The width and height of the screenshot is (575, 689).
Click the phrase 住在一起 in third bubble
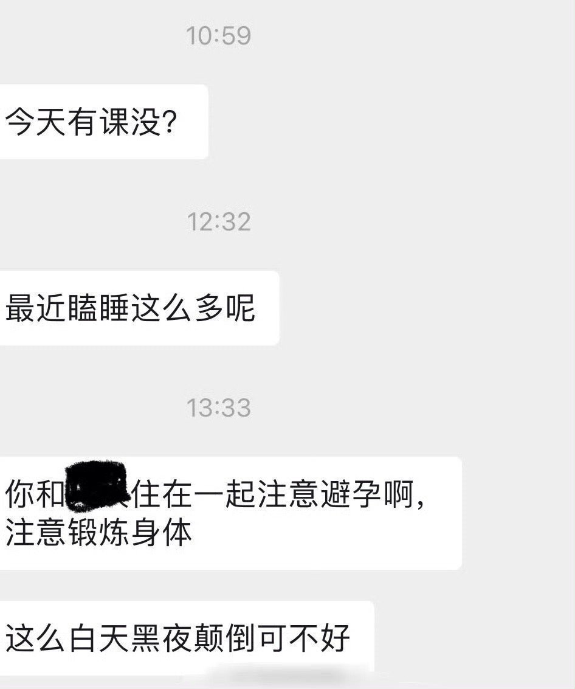tap(194, 494)
